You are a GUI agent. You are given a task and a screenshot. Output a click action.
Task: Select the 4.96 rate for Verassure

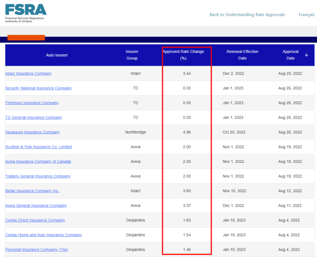[x=187, y=132]
